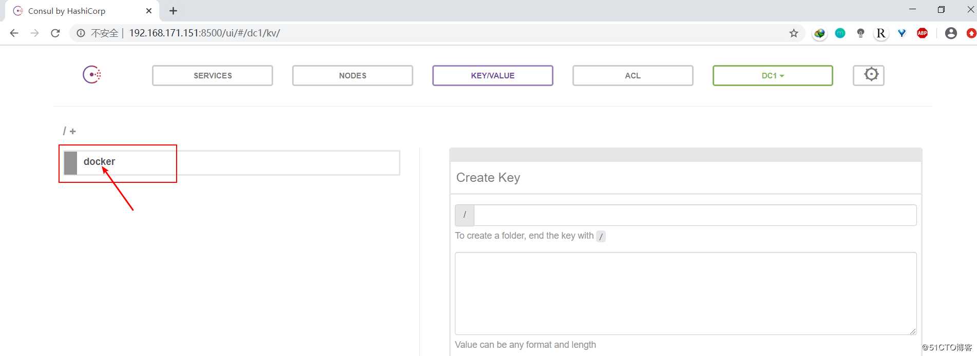Click the red update notification icon
This screenshot has width=977, height=356.
click(x=971, y=33)
